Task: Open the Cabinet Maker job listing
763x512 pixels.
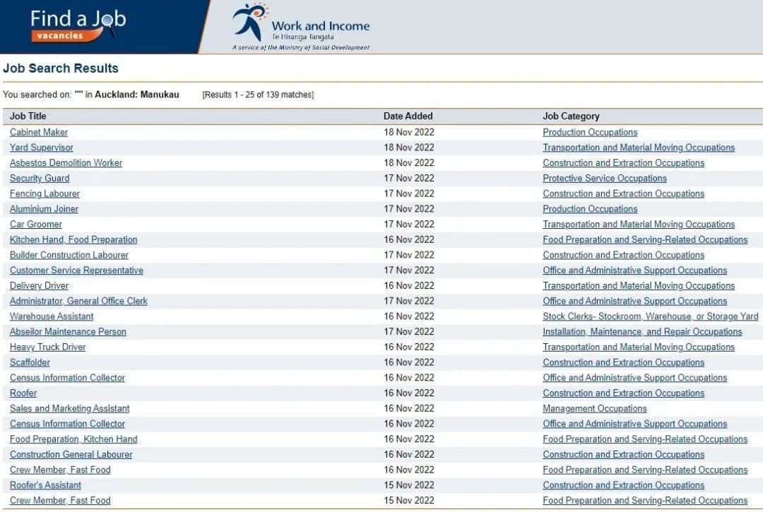Action: [39, 132]
